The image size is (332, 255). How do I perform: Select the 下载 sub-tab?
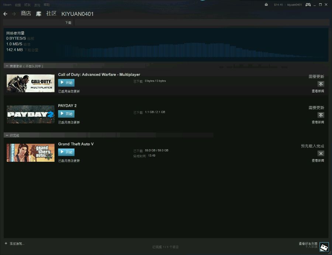(x=68, y=22)
